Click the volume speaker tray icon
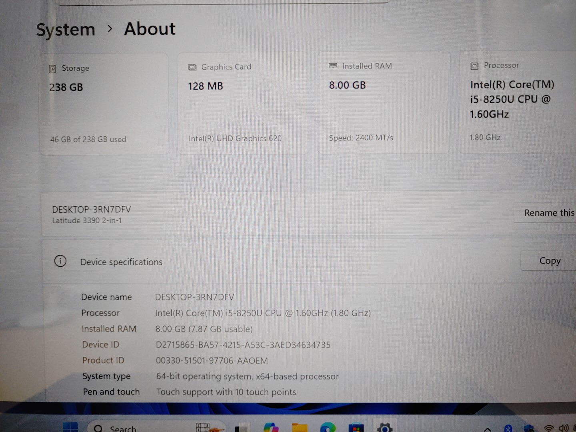Viewport: 576px width, 432px height. point(564,429)
